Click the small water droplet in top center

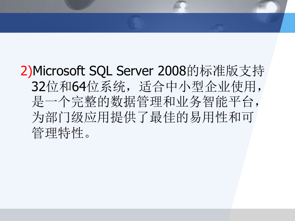point(181,7)
